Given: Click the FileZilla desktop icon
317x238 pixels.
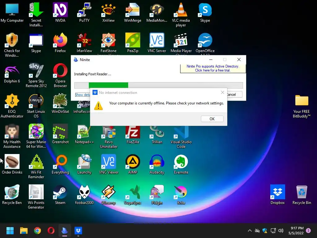Looking at the screenshot, I should click(132, 135).
